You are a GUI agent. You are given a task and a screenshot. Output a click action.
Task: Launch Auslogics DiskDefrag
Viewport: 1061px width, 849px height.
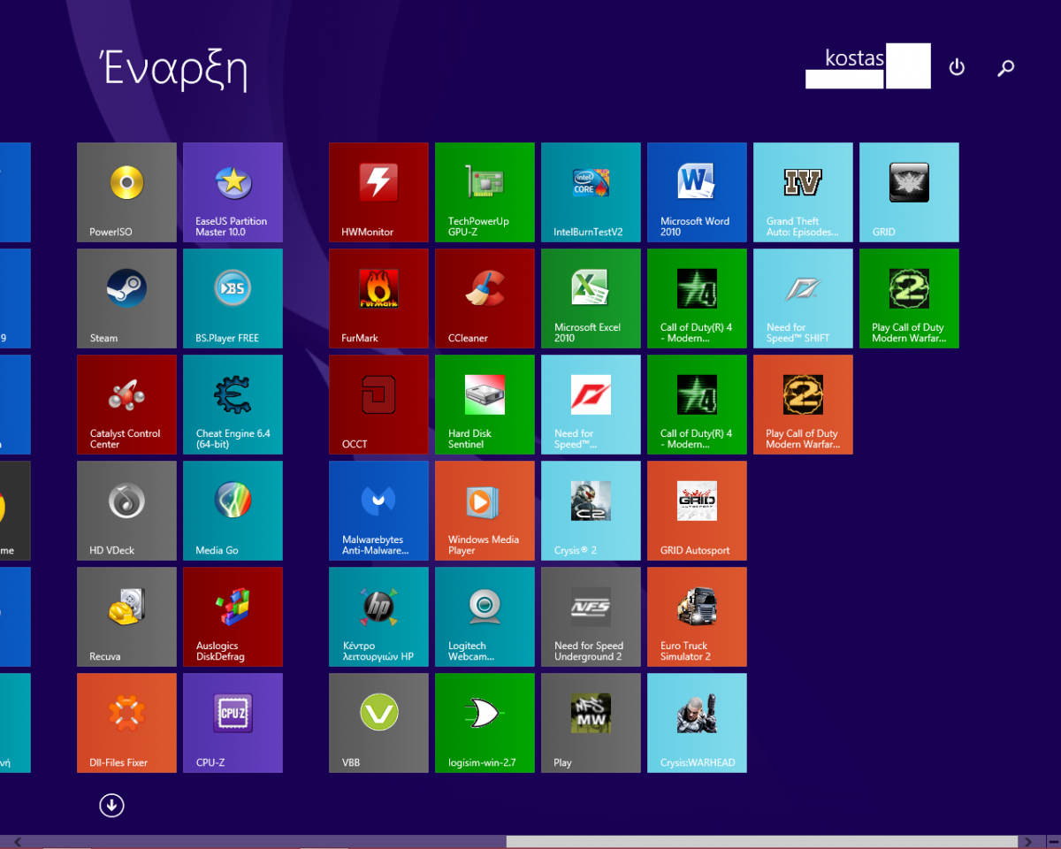pyautogui.click(x=233, y=616)
